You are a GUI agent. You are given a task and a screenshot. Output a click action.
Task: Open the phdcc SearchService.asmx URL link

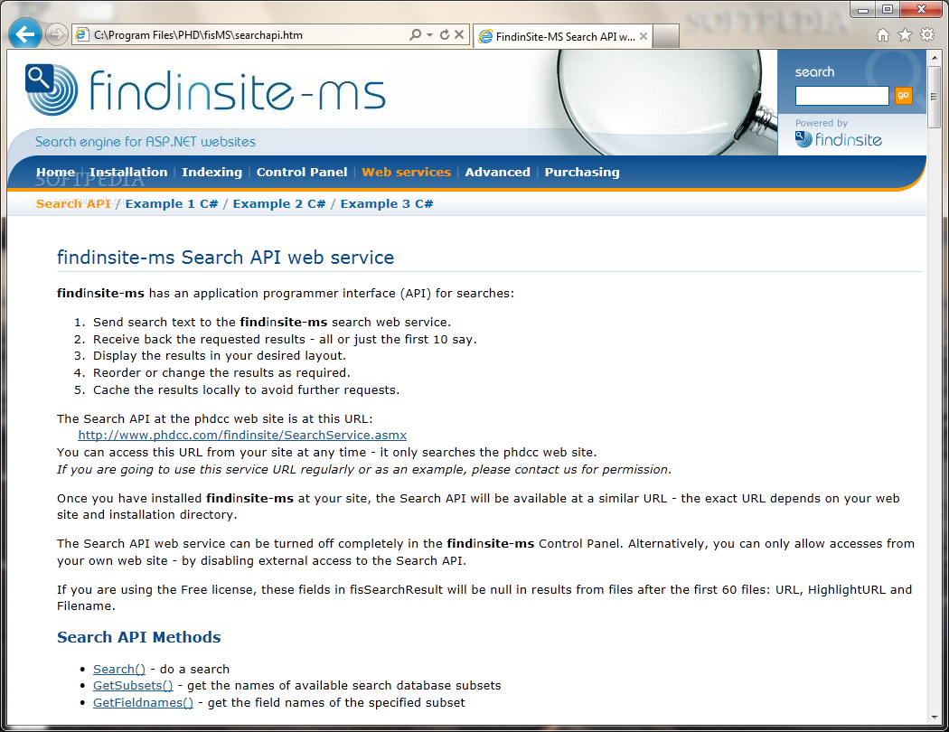[242, 435]
